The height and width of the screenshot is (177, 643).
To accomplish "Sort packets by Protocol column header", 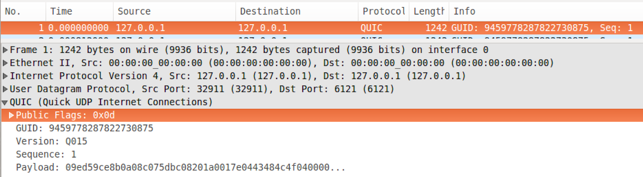I will [383, 11].
